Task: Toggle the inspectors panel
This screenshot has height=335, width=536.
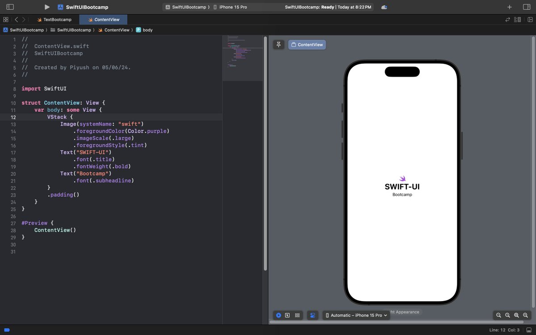Action: (x=526, y=7)
